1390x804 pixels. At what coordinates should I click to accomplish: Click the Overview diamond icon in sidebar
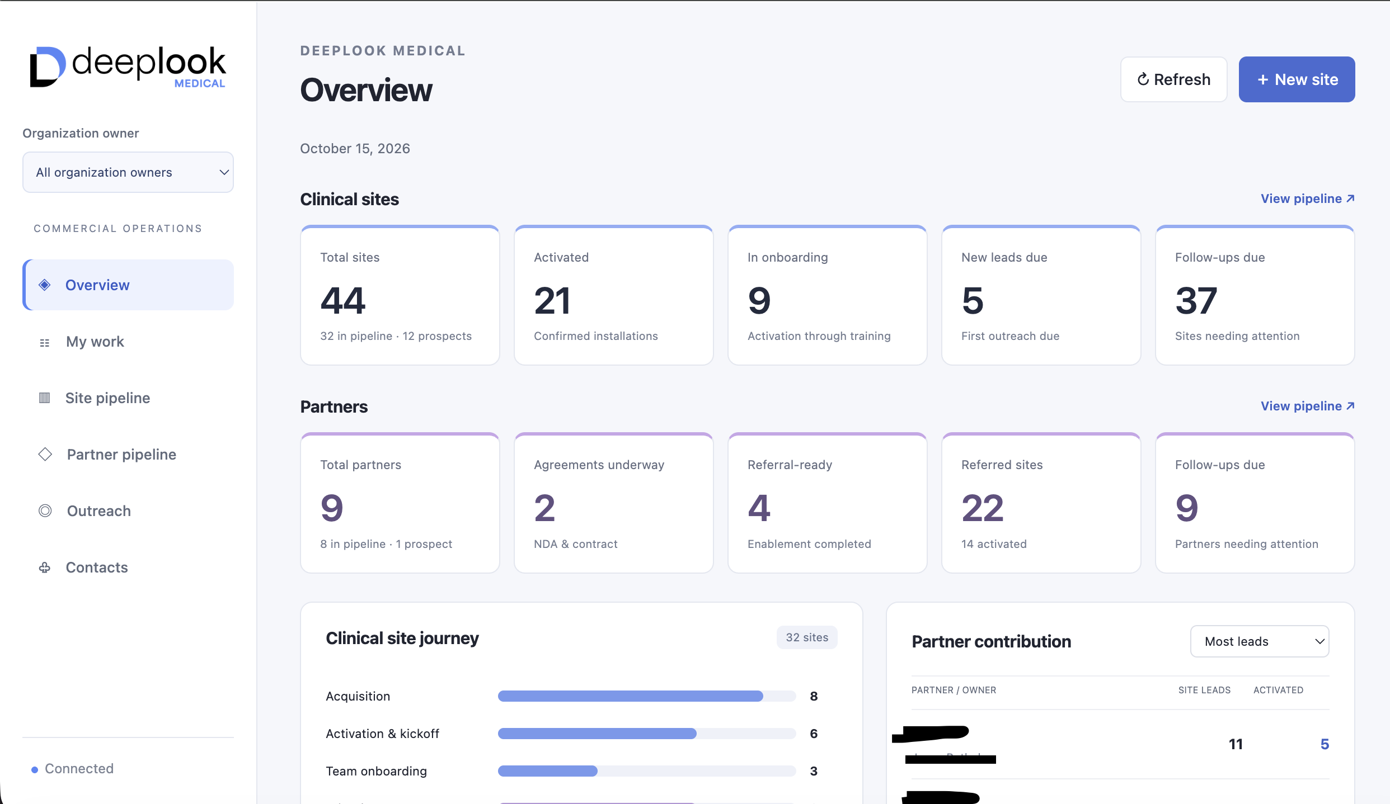pos(45,285)
